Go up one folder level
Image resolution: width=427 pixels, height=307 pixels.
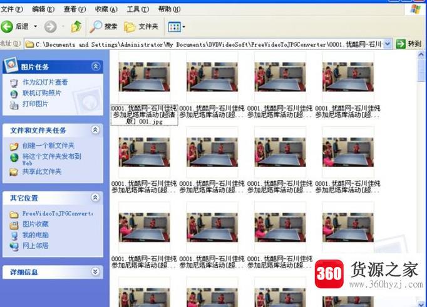pos(76,27)
